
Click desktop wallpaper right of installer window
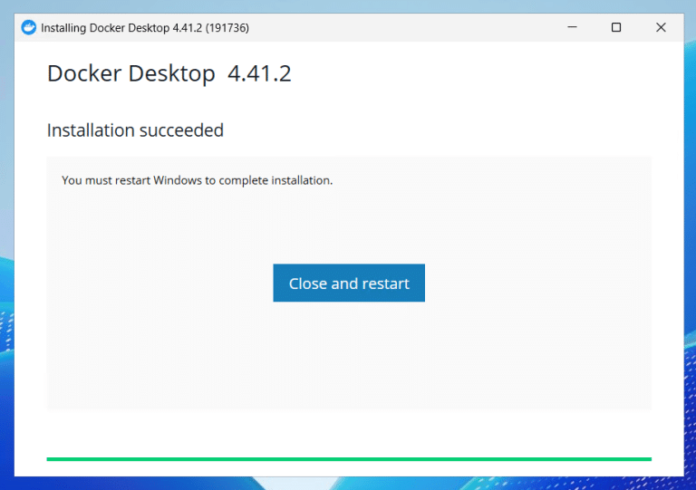[691, 272]
